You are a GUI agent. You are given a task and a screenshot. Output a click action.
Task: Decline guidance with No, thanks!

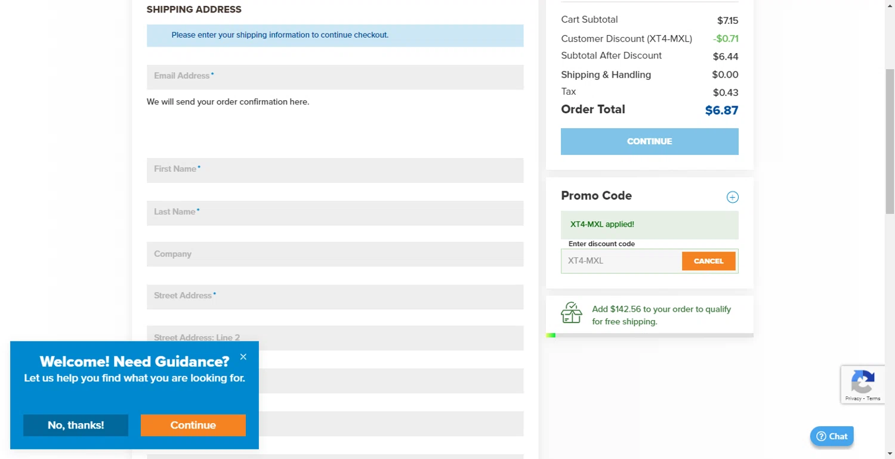point(76,425)
